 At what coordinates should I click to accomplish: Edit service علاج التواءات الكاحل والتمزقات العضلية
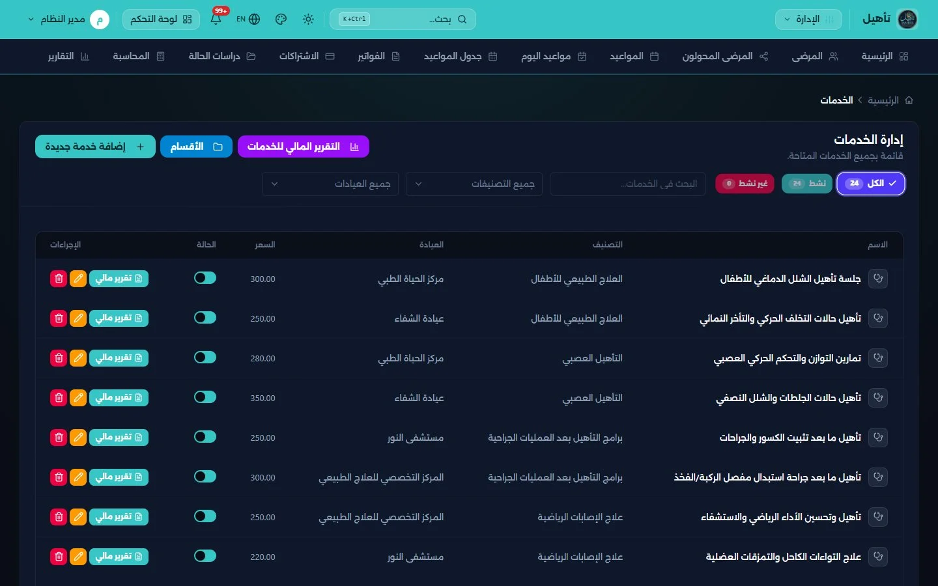(78, 557)
